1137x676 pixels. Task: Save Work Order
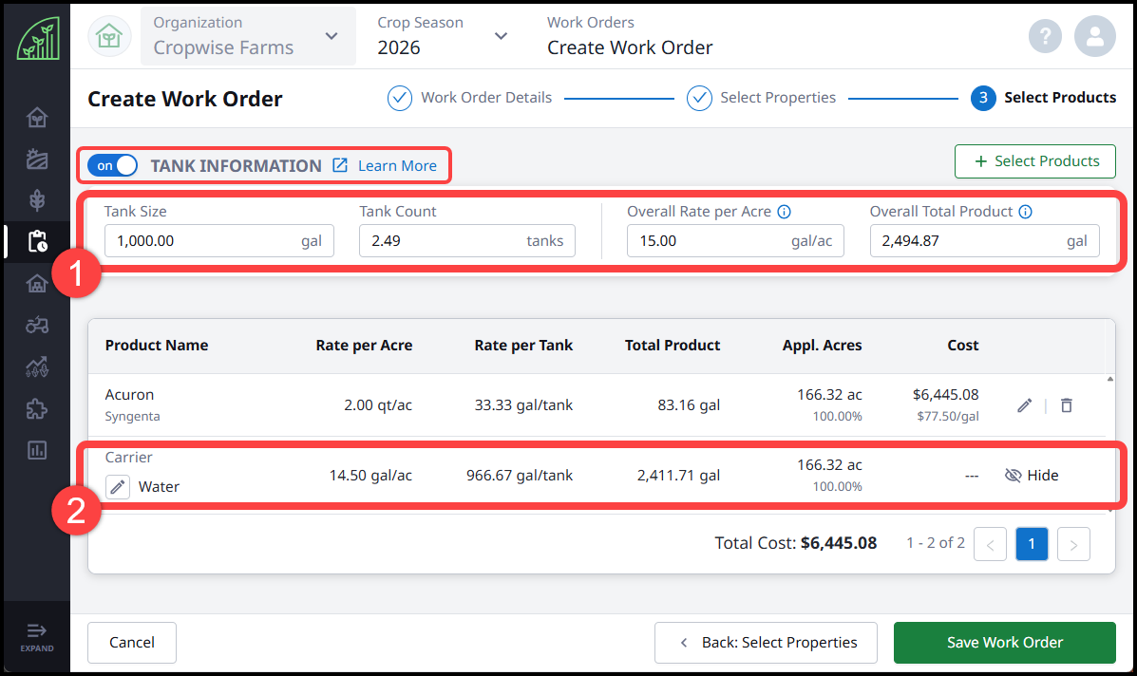[1004, 643]
